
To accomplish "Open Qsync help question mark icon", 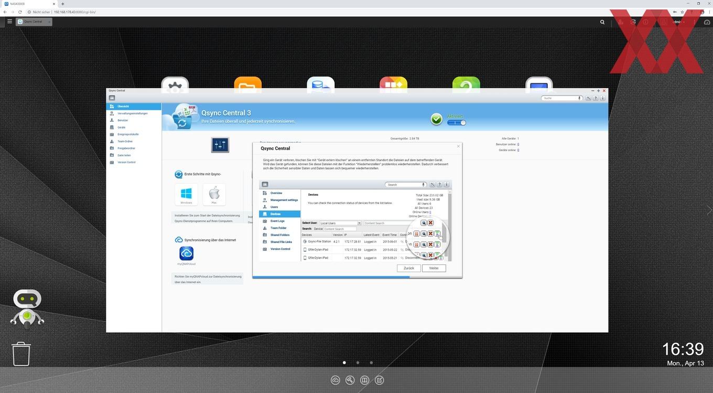I will pos(596,98).
